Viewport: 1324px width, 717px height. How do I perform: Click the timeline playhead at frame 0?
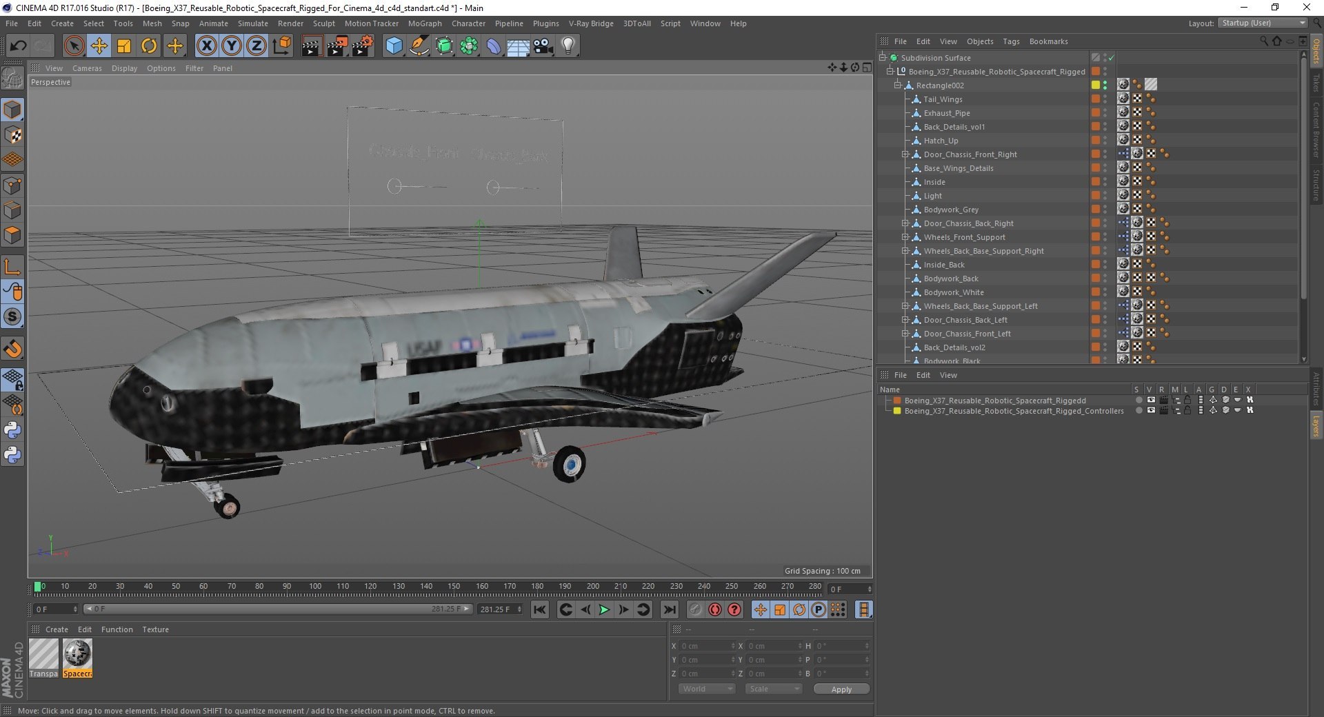tap(38, 587)
